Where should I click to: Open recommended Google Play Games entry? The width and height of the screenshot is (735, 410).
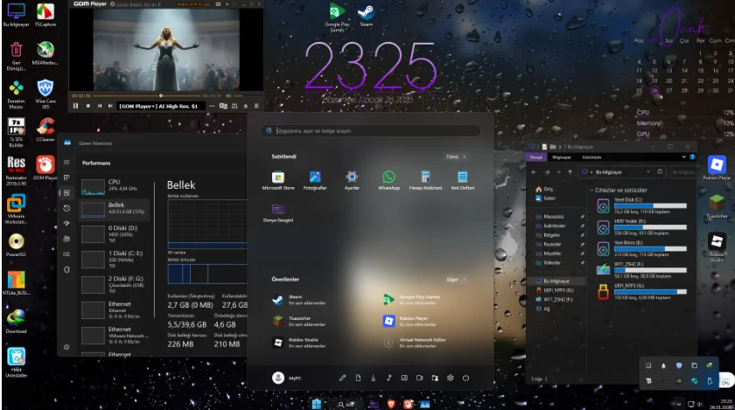tap(412, 300)
